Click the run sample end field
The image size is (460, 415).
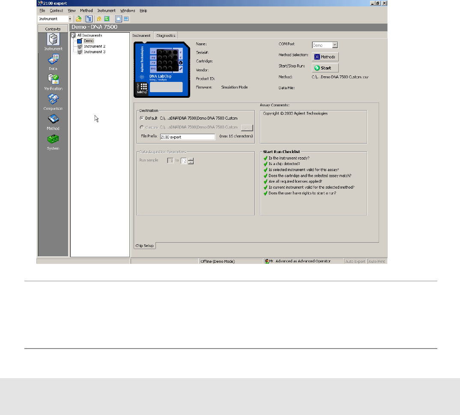[x=184, y=161]
